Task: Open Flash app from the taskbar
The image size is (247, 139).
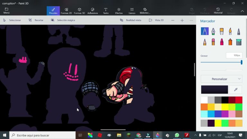Action: pyautogui.click(x=187, y=135)
